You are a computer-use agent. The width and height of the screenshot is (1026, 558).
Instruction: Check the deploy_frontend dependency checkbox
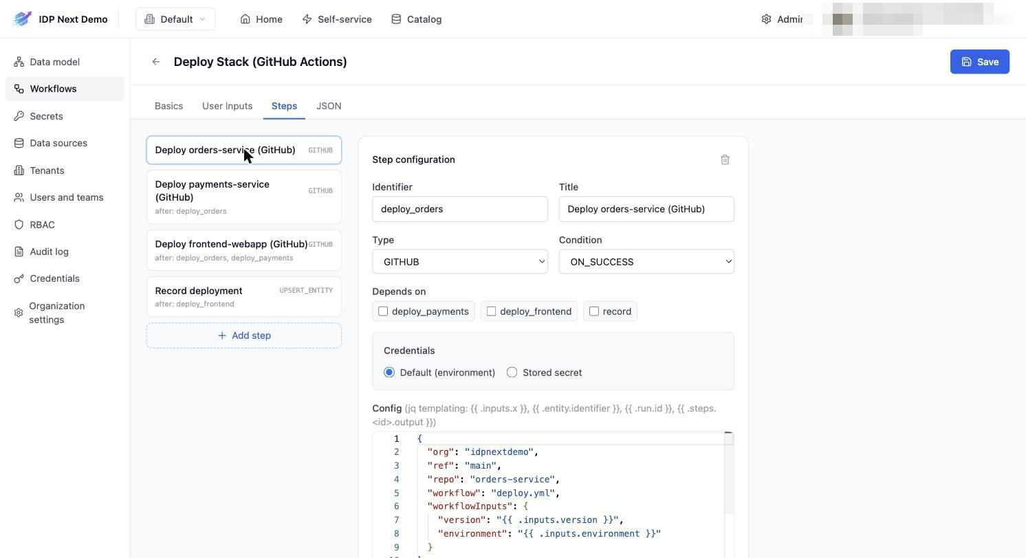click(x=491, y=311)
